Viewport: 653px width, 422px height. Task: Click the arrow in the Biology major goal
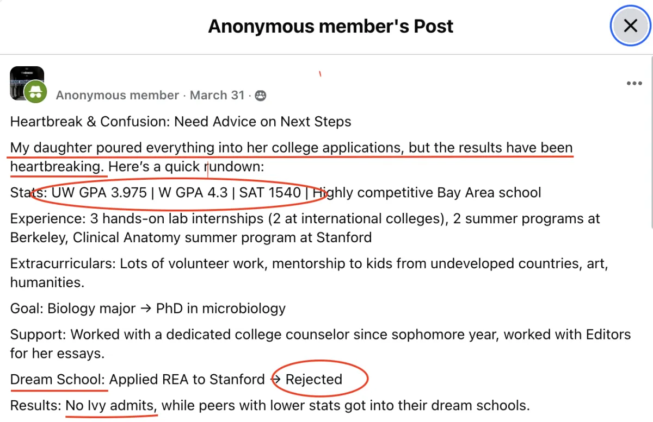pyautogui.click(x=146, y=308)
